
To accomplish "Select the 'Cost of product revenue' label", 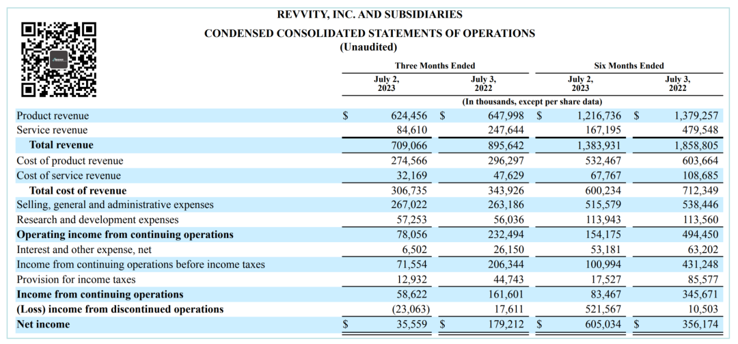I will click(70, 161).
